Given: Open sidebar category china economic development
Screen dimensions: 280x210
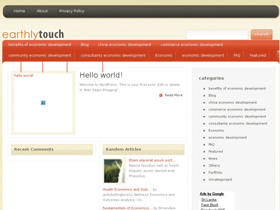Looking at the screenshot, I should coord(233,102).
